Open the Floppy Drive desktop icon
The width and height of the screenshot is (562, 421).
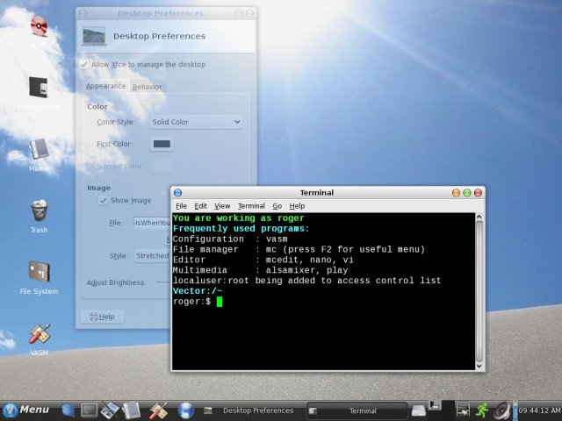tap(39, 89)
